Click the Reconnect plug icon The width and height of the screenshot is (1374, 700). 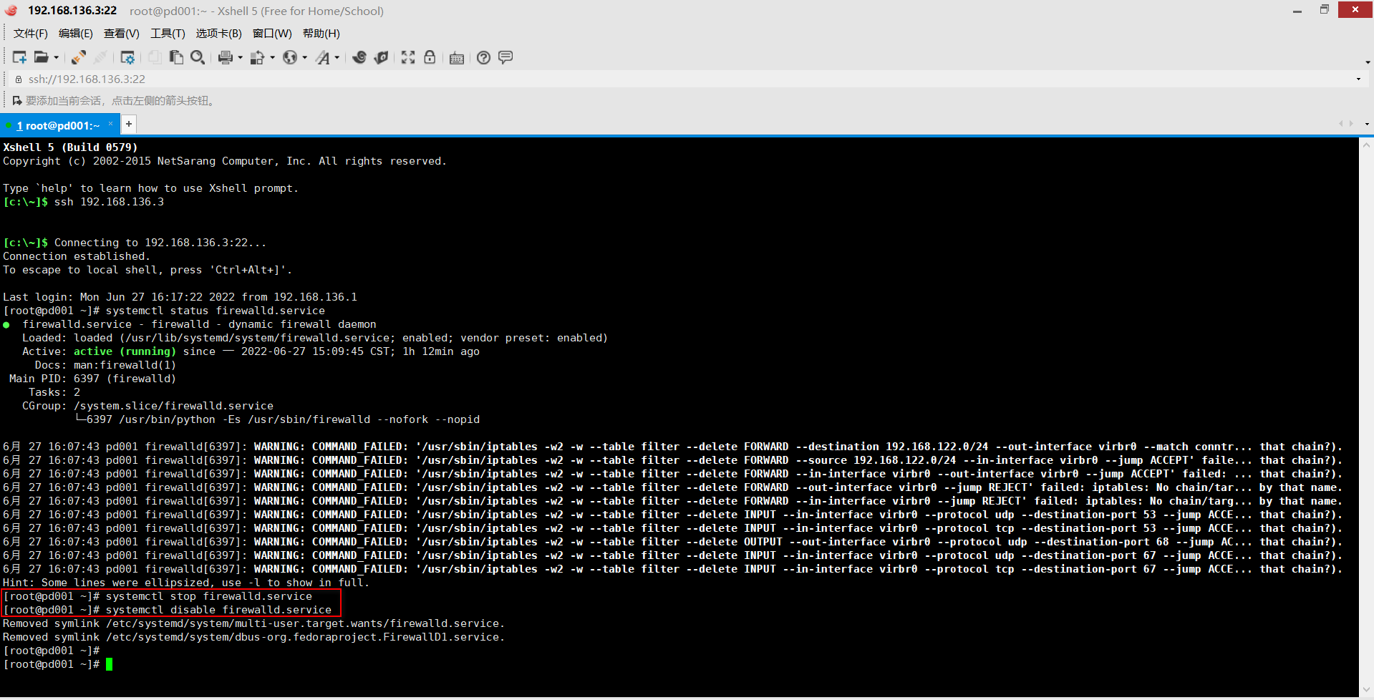79,57
